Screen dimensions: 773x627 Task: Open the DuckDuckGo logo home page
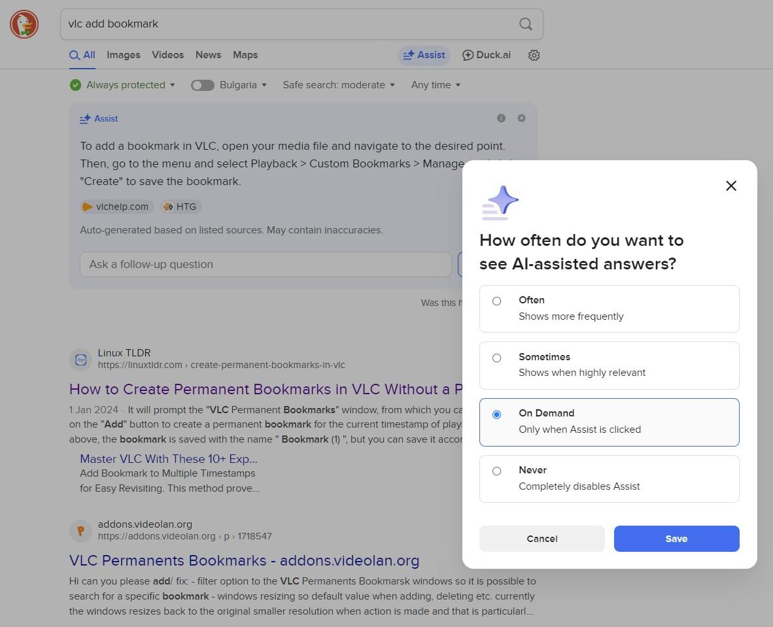tap(24, 24)
